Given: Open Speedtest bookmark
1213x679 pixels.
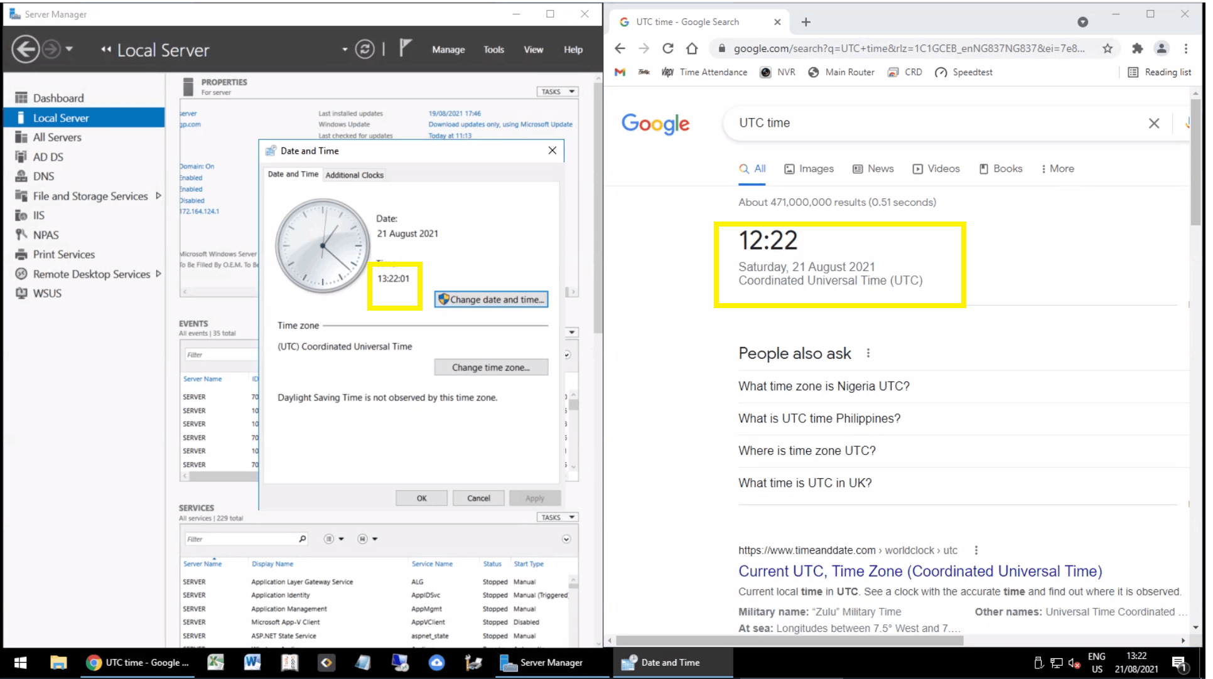Looking at the screenshot, I should 964,72.
